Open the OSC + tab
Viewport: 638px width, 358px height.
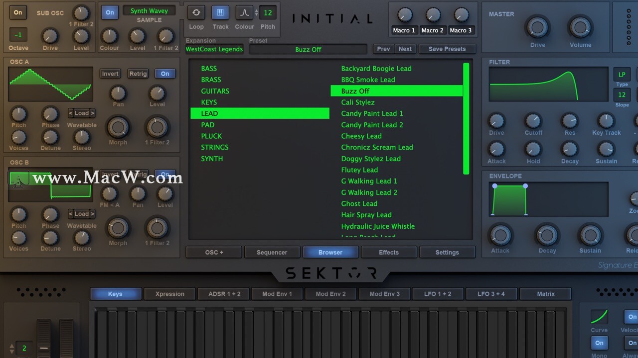pyautogui.click(x=214, y=252)
